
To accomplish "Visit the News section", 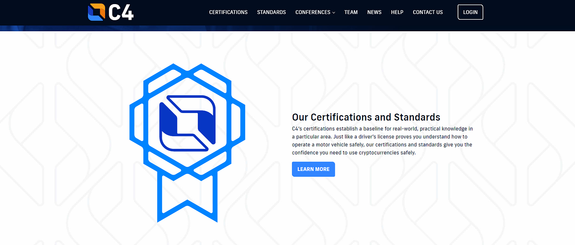I will coord(374,12).
